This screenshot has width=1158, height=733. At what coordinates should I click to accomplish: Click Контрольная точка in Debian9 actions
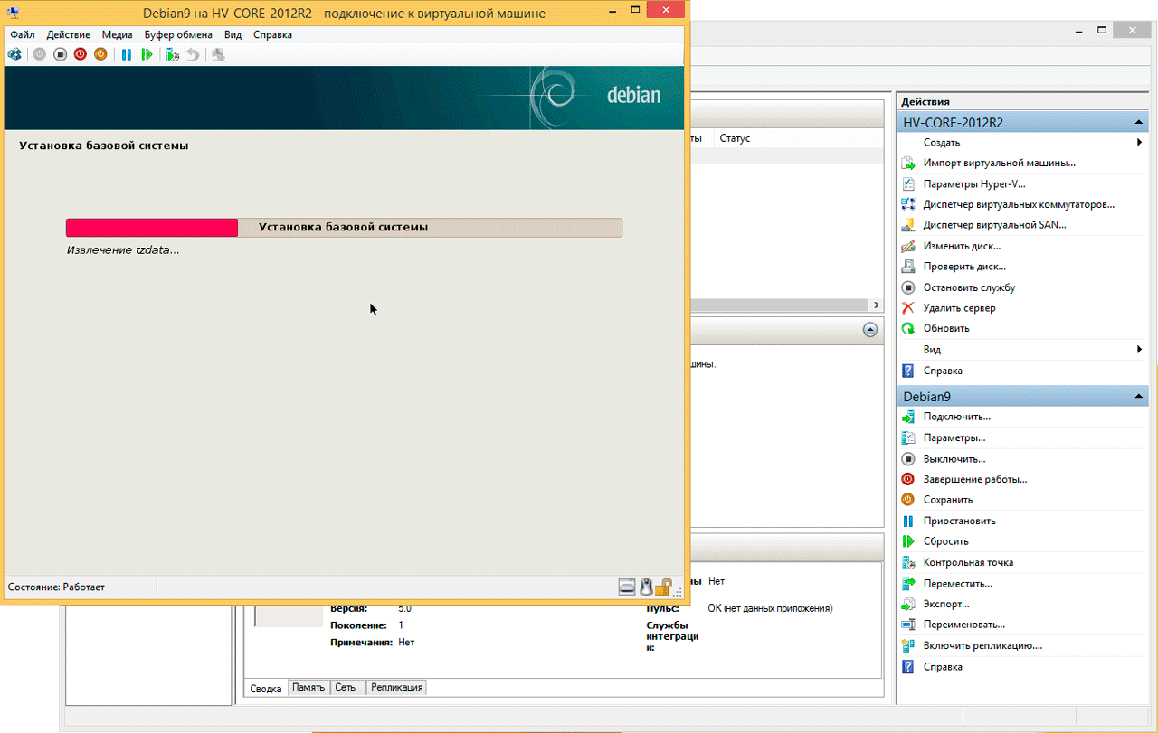tap(968, 562)
